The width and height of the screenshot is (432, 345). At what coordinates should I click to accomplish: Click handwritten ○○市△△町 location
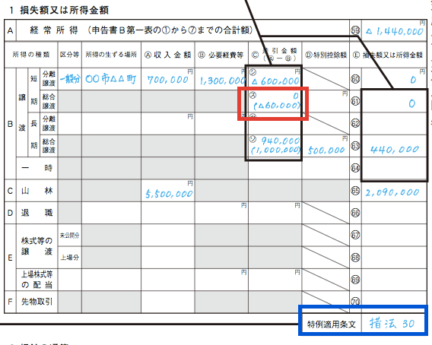111,79
